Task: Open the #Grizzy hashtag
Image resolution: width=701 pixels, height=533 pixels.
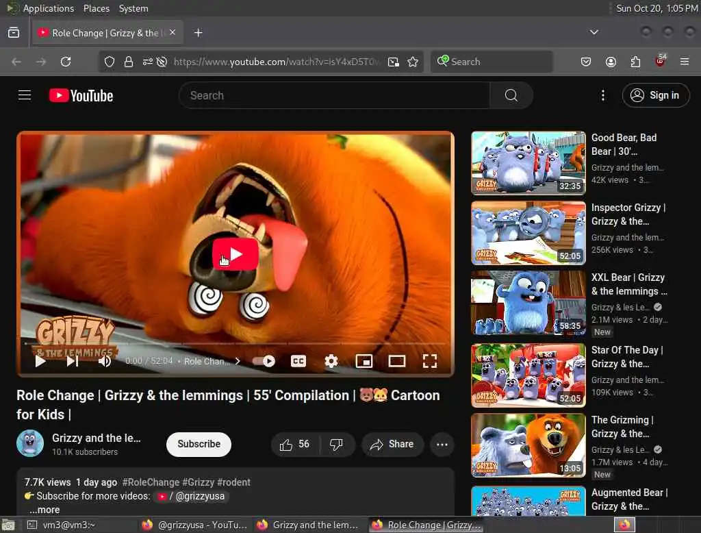Action: coord(199,482)
